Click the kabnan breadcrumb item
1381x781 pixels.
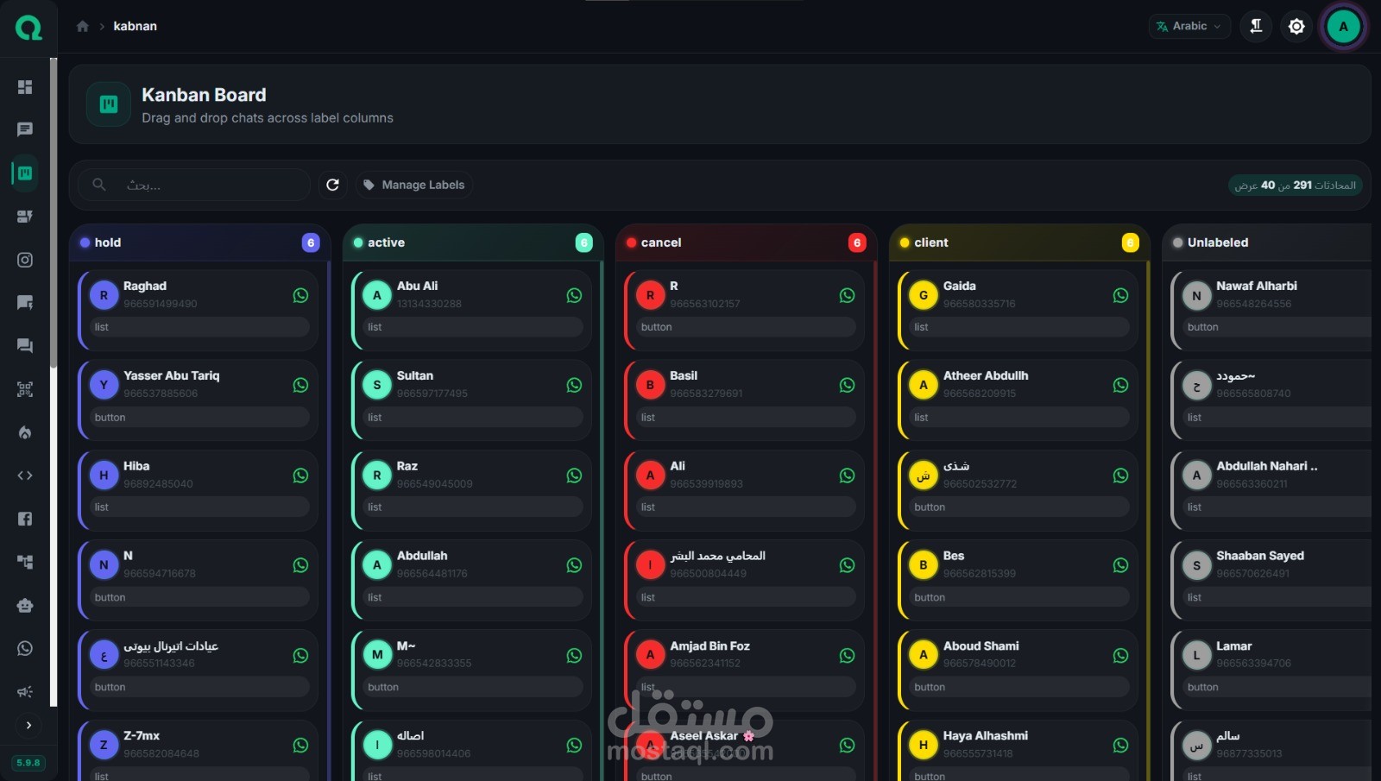(x=136, y=26)
